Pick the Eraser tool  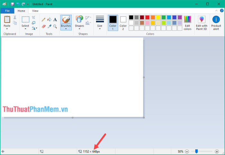pyautogui.click(x=44, y=26)
